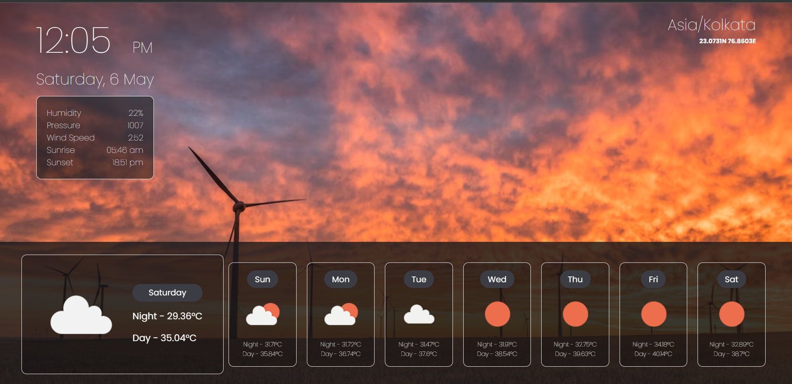Click Thursday's sun weather icon
792x384 pixels.
click(575, 314)
